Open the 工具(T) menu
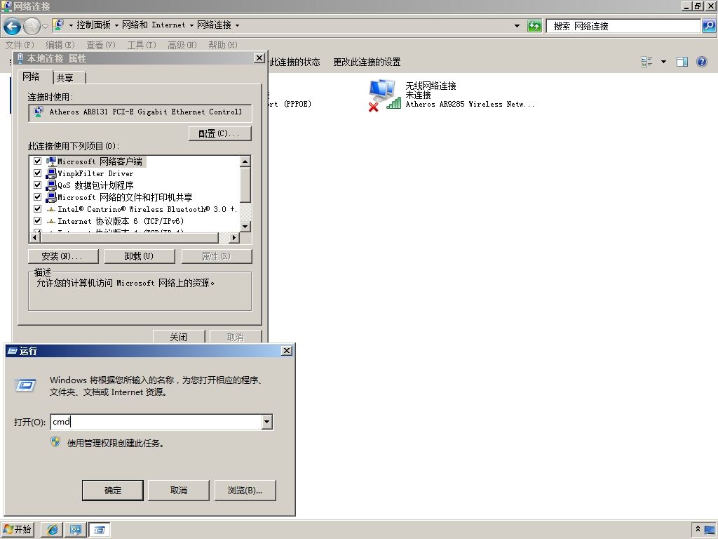 (x=142, y=45)
